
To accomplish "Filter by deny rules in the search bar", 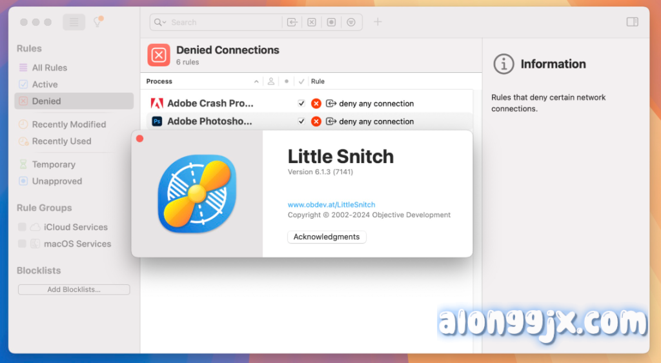I will (x=312, y=22).
